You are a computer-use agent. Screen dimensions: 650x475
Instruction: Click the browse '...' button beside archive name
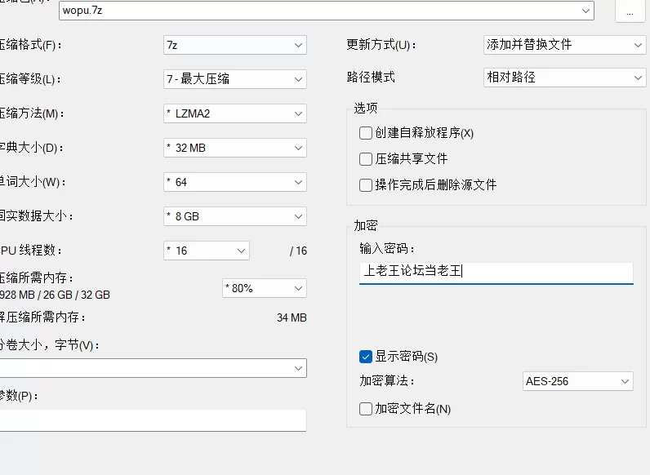[629, 11]
